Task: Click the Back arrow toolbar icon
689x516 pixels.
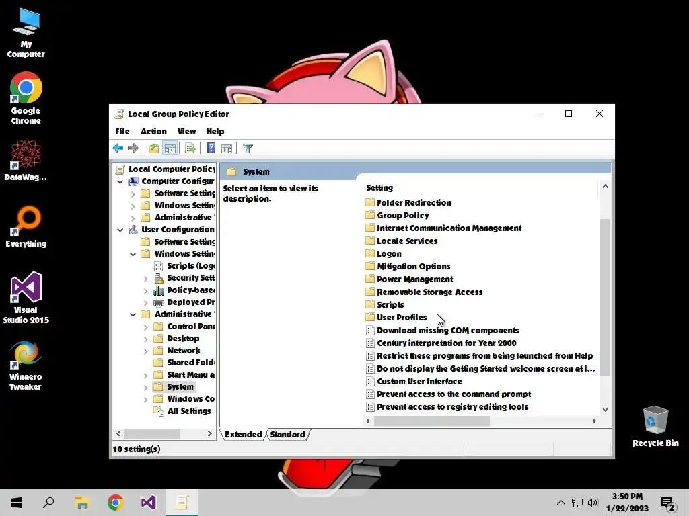Action: click(x=118, y=148)
